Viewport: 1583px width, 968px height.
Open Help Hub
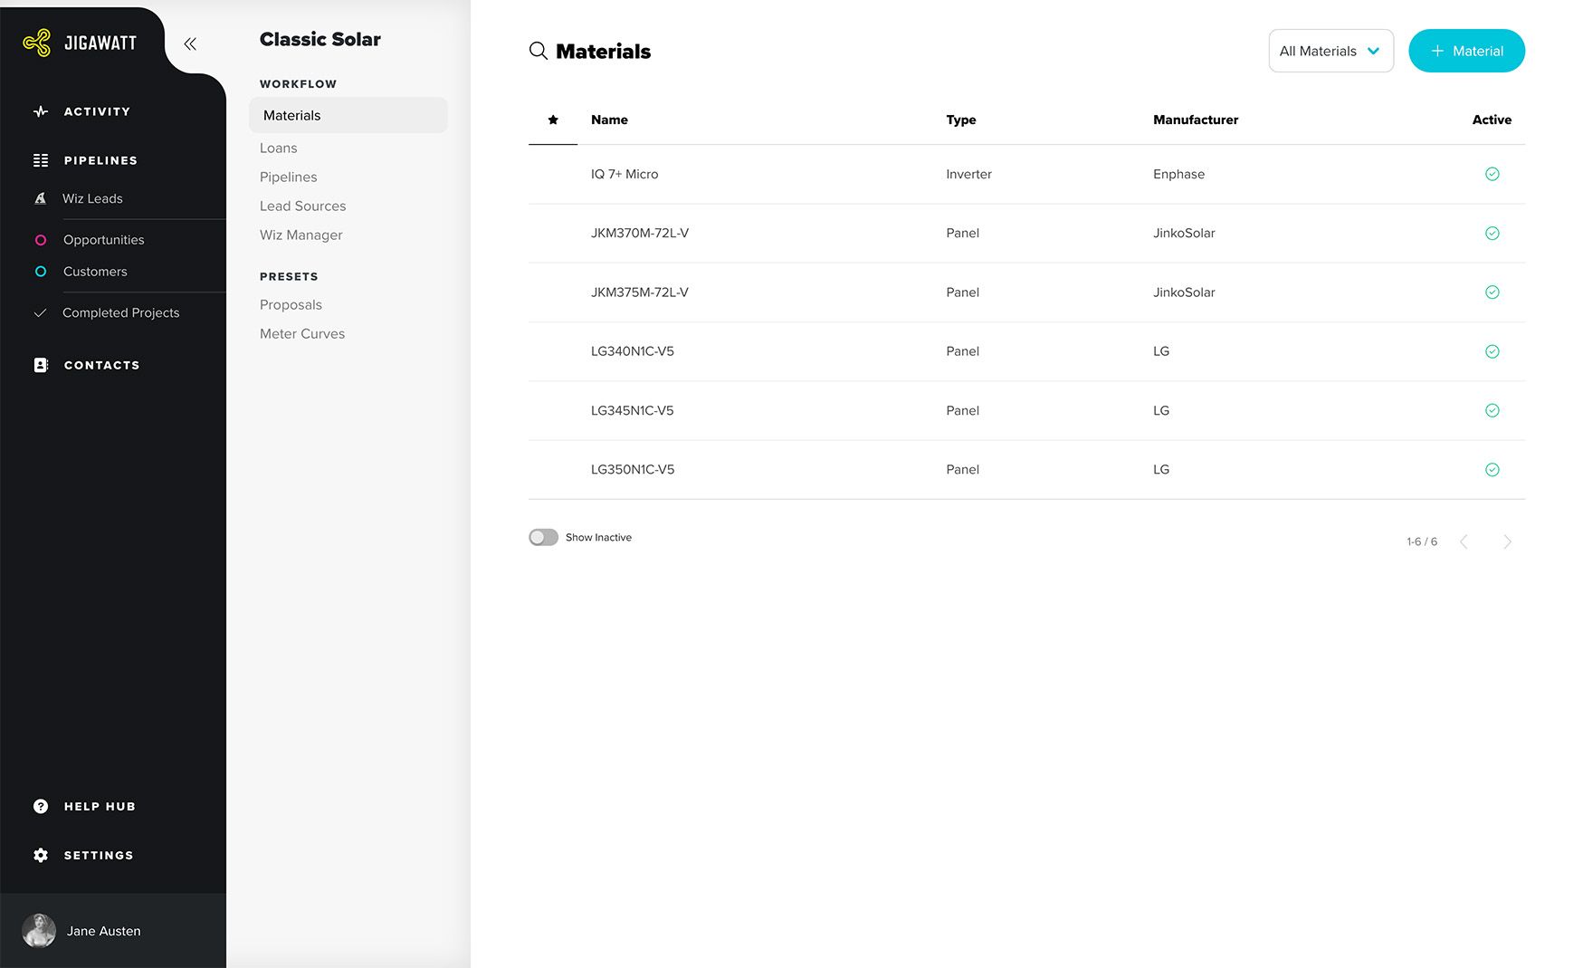[x=100, y=807]
